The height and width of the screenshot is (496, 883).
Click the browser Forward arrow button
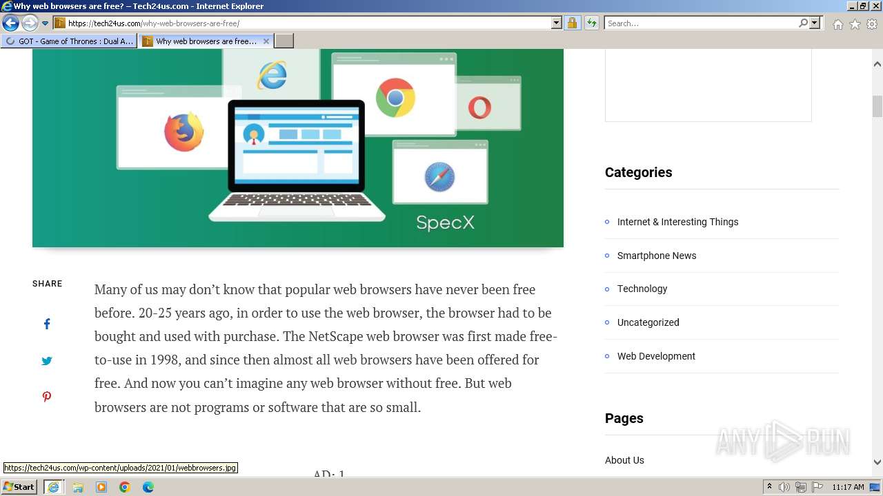coord(29,23)
